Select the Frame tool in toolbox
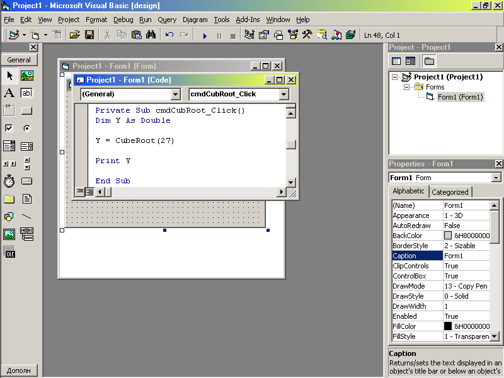Screen dimensions: 504x378 coord(9,111)
